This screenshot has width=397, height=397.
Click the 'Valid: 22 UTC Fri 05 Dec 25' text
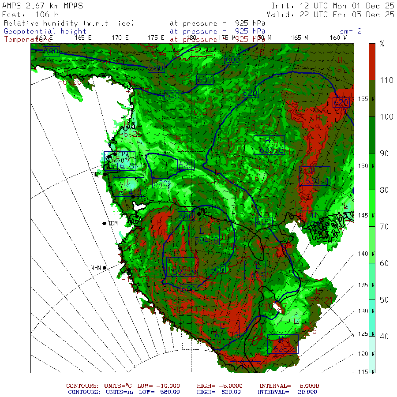(330, 15)
